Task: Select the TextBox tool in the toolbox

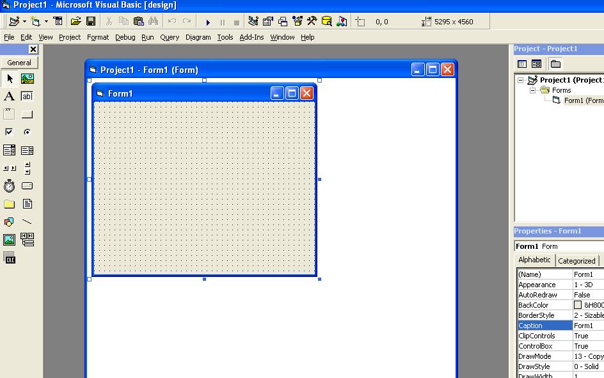Action: (28, 96)
